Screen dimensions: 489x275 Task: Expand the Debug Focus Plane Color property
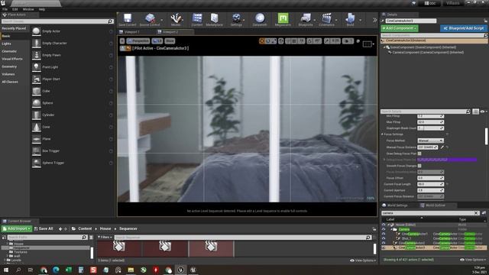pyautogui.click(x=384, y=160)
